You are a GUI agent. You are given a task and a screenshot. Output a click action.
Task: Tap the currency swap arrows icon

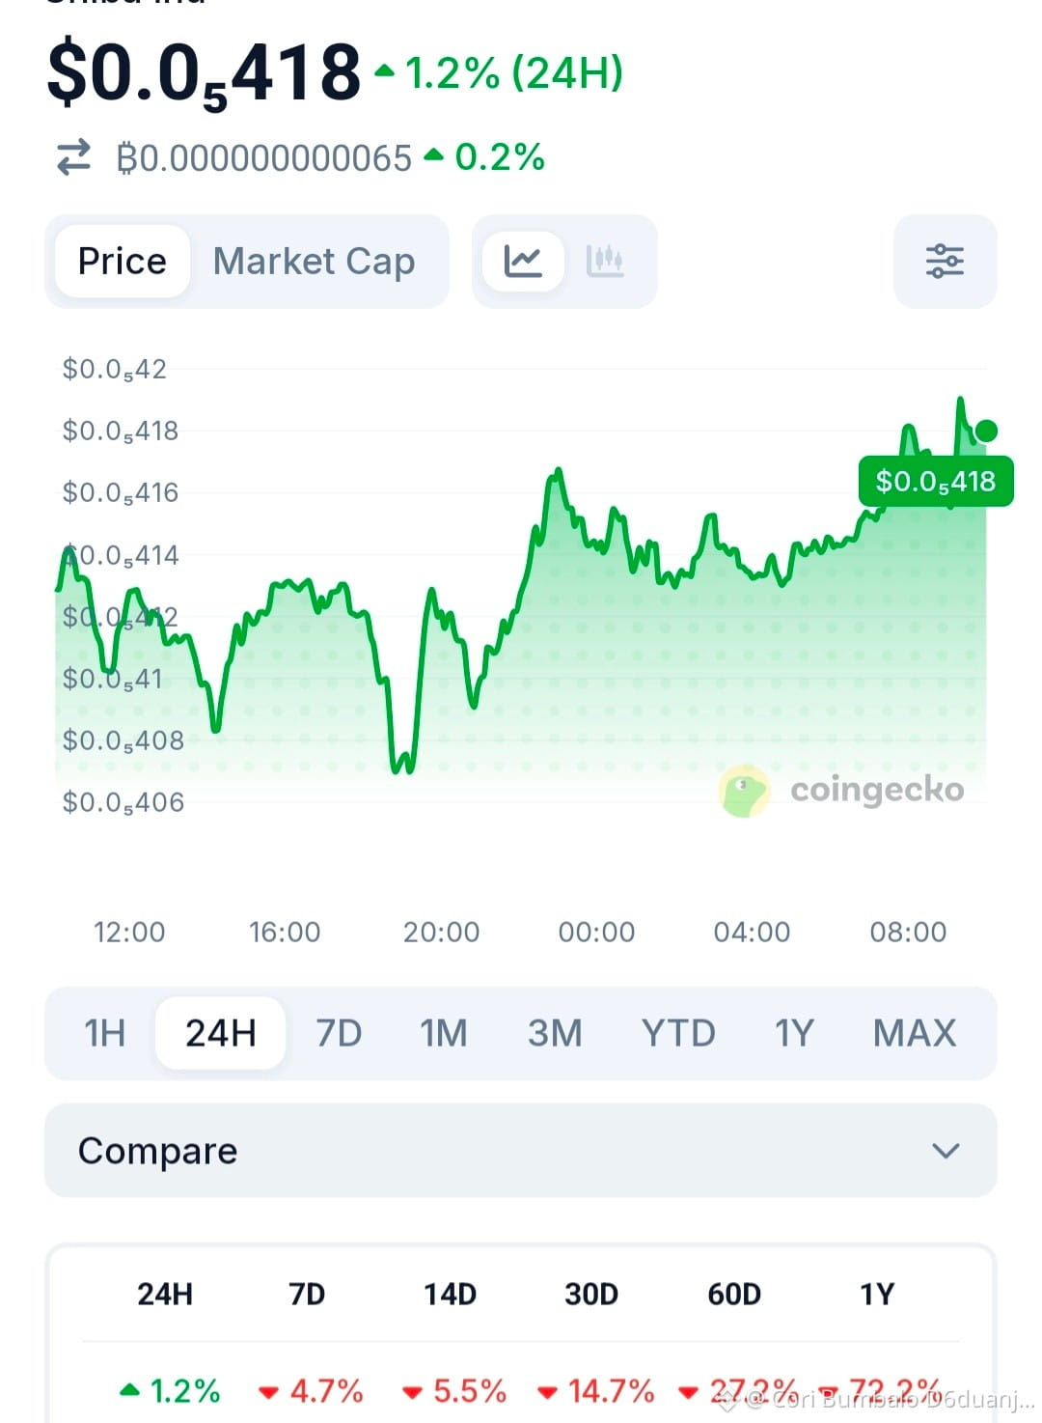tap(74, 157)
